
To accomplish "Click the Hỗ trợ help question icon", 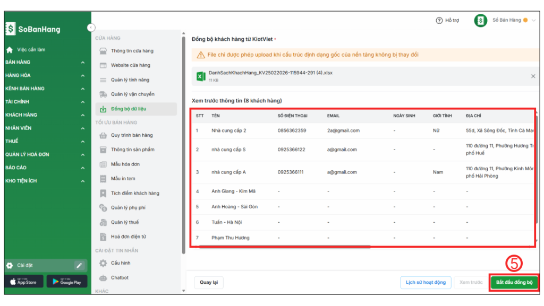I will (439, 21).
